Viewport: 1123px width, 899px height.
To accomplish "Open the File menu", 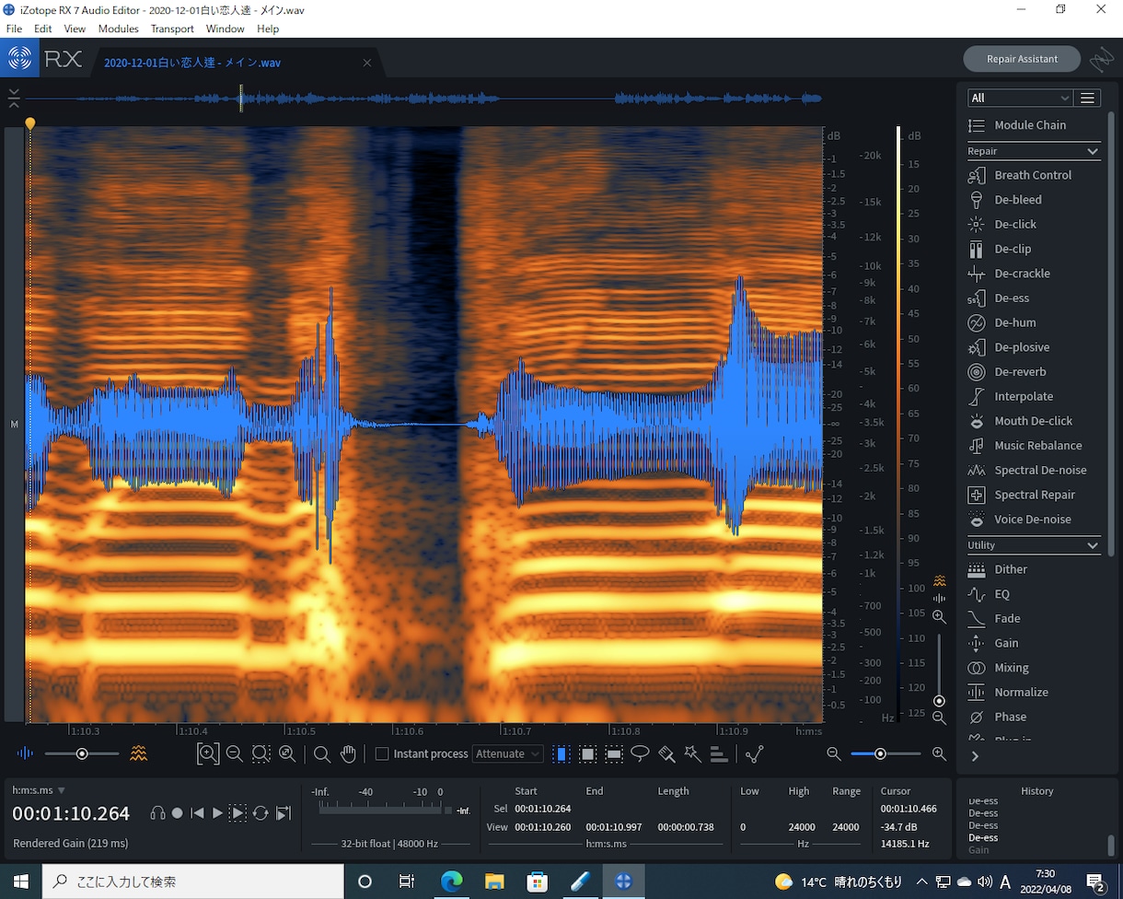I will [14, 29].
